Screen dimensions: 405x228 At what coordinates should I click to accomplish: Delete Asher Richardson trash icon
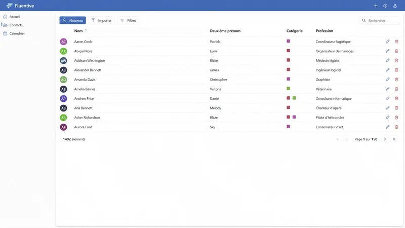(x=396, y=118)
